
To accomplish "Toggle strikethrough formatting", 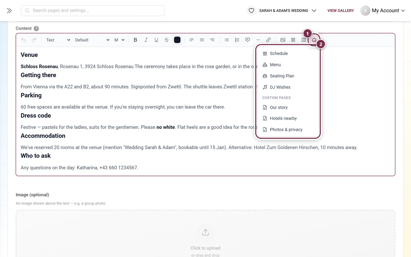I will tap(167, 40).
